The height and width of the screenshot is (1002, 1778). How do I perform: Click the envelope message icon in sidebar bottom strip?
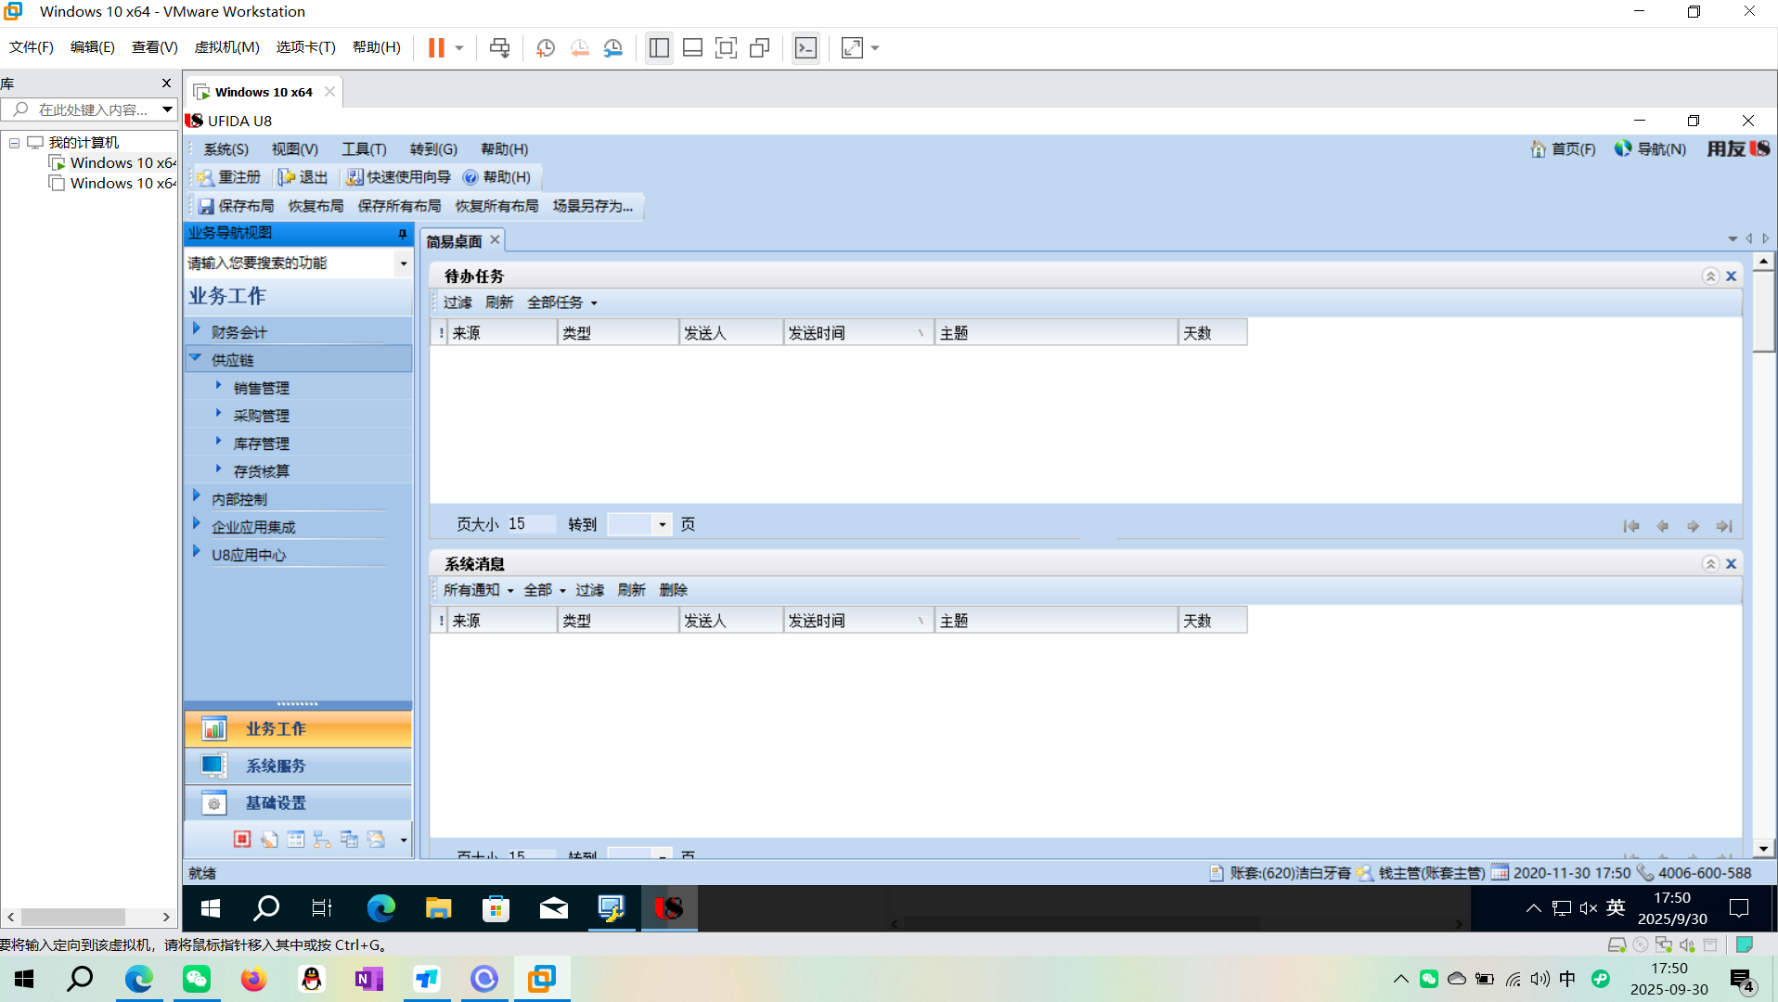pos(376,839)
